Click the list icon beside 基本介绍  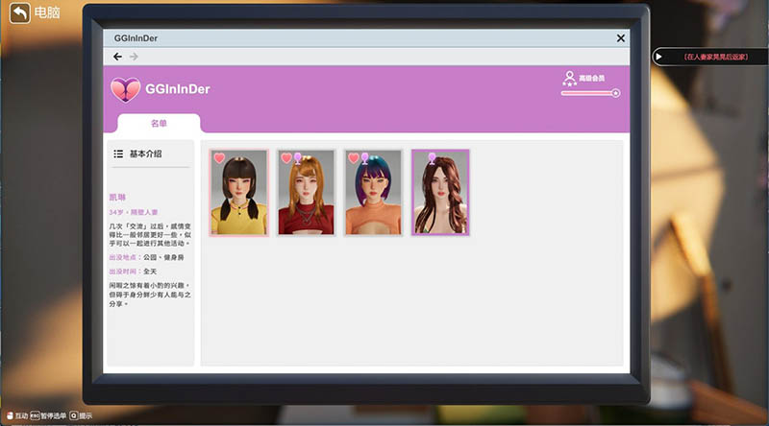click(x=118, y=154)
